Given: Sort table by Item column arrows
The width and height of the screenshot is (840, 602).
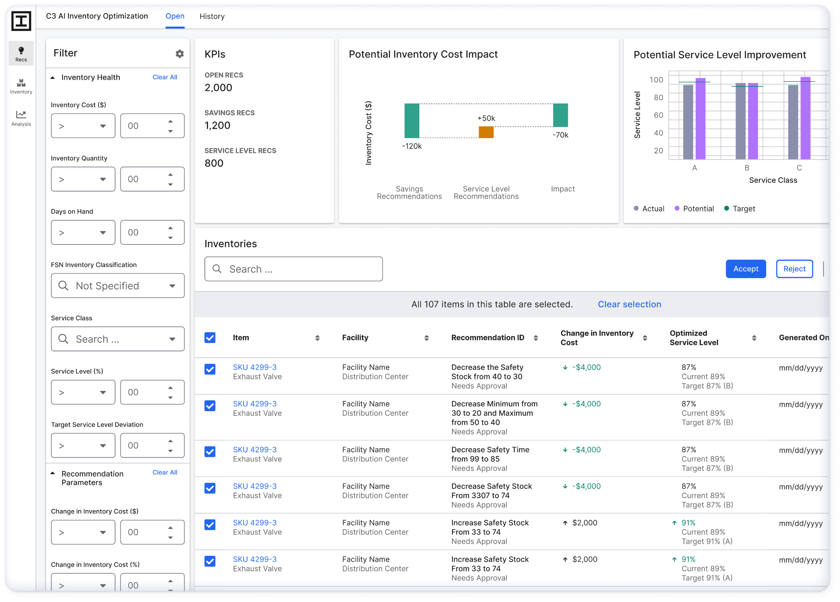Looking at the screenshot, I should (317, 338).
